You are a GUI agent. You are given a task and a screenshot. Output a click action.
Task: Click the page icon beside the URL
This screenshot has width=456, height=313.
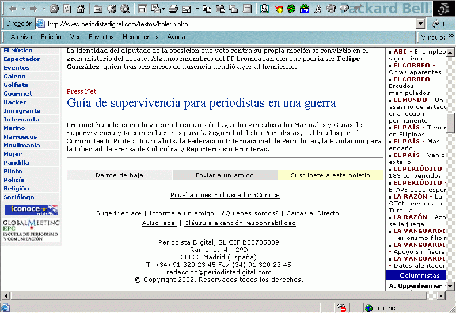pyautogui.click(x=41, y=24)
